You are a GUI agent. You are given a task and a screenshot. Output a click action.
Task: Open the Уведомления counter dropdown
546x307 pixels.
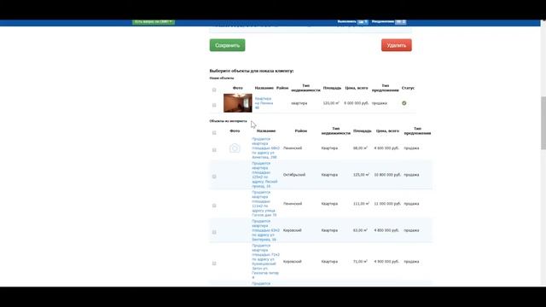point(400,22)
